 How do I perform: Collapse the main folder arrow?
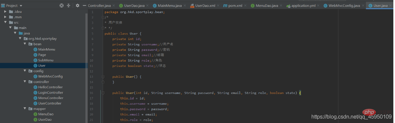10,28
